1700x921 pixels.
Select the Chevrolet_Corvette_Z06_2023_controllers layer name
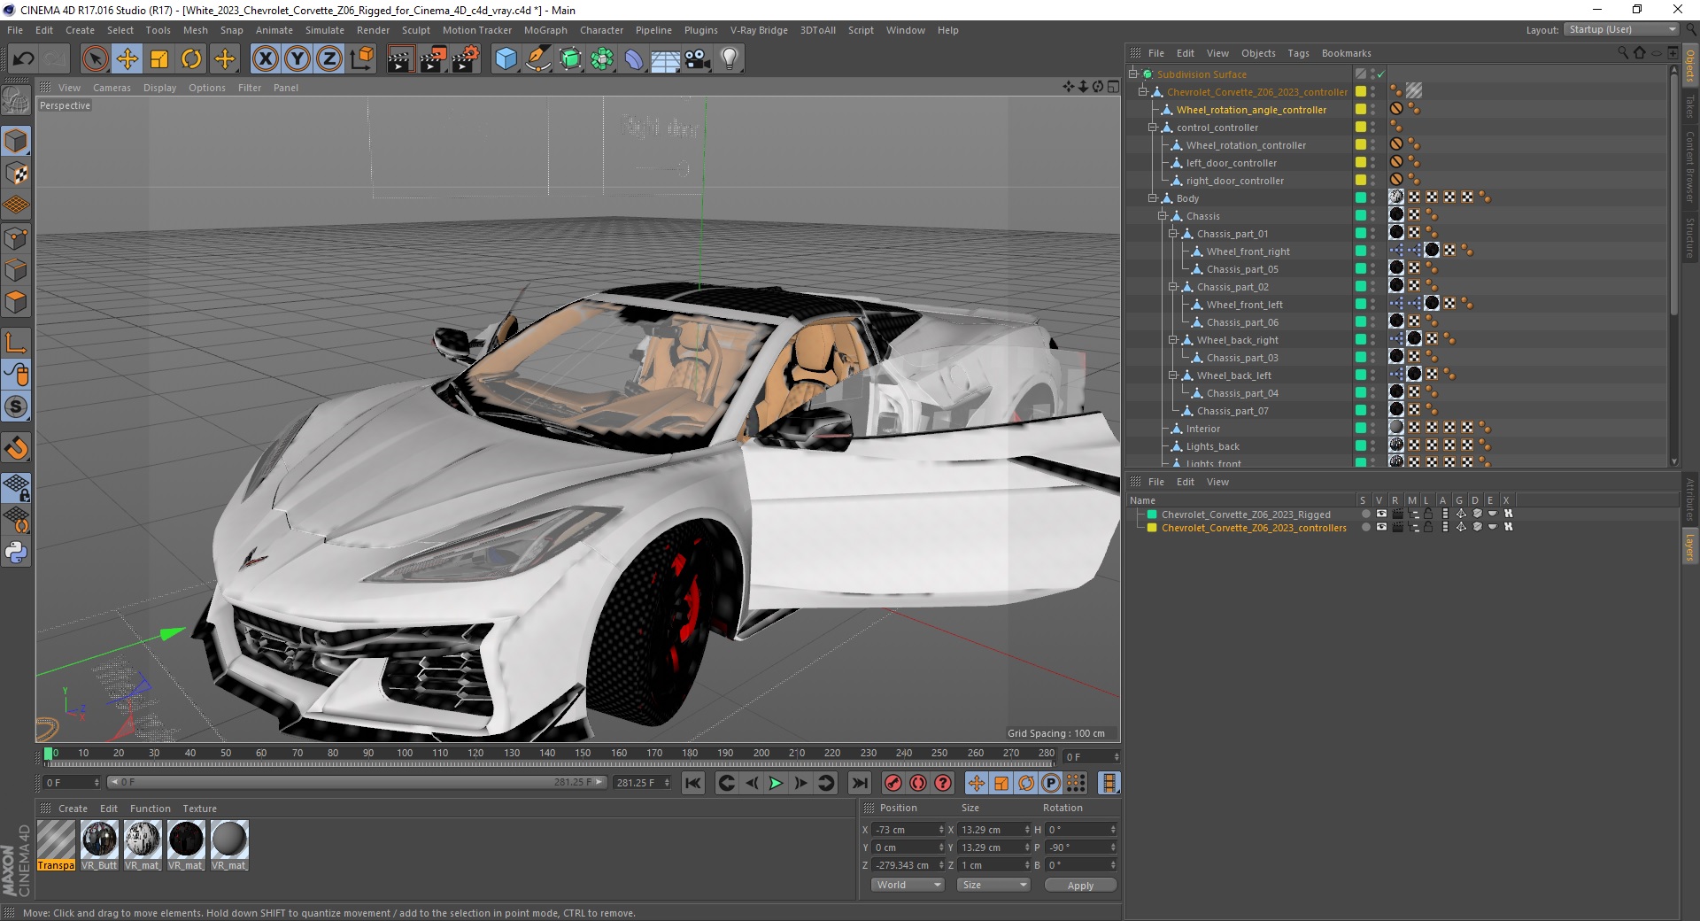pos(1254,528)
